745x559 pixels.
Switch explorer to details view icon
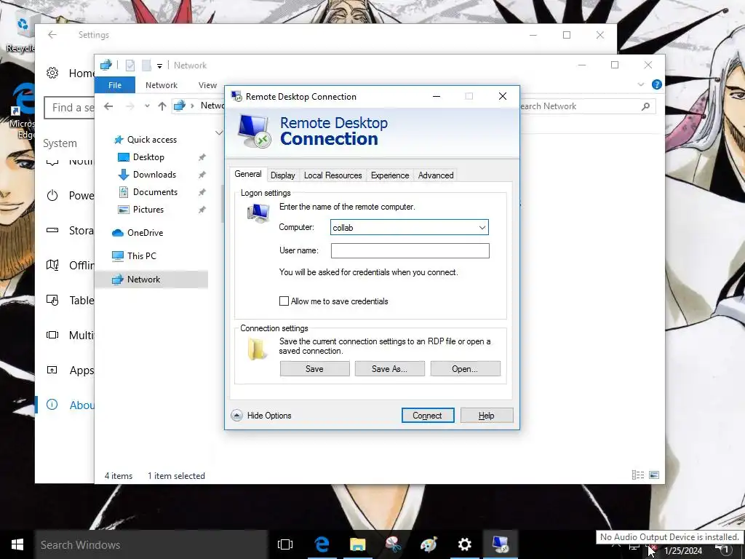coord(637,475)
